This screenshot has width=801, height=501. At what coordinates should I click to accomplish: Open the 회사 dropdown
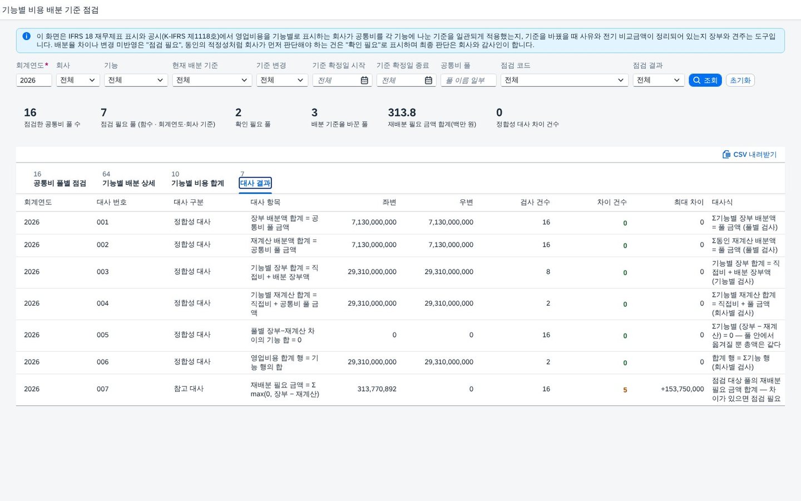click(78, 80)
